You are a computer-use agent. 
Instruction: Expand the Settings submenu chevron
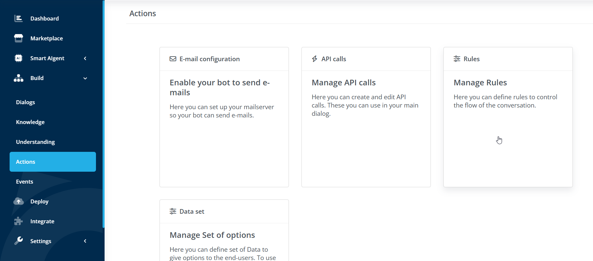(85, 241)
